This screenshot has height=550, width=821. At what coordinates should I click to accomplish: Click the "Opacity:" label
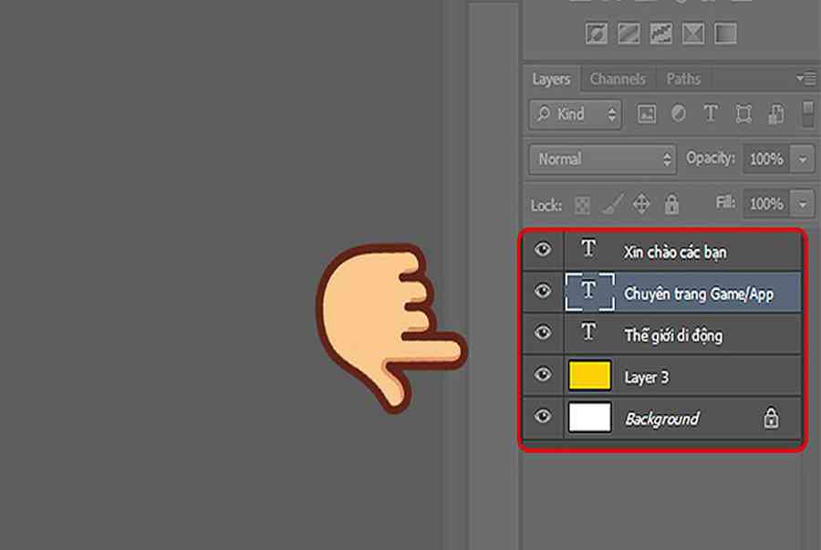click(x=711, y=158)
